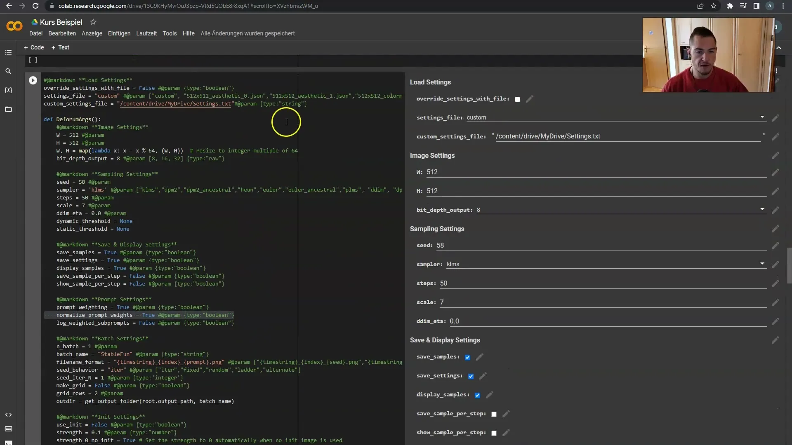792x445 pixels.
Task: Open the settings_file dropdown
Action: (x=616, y=117)
